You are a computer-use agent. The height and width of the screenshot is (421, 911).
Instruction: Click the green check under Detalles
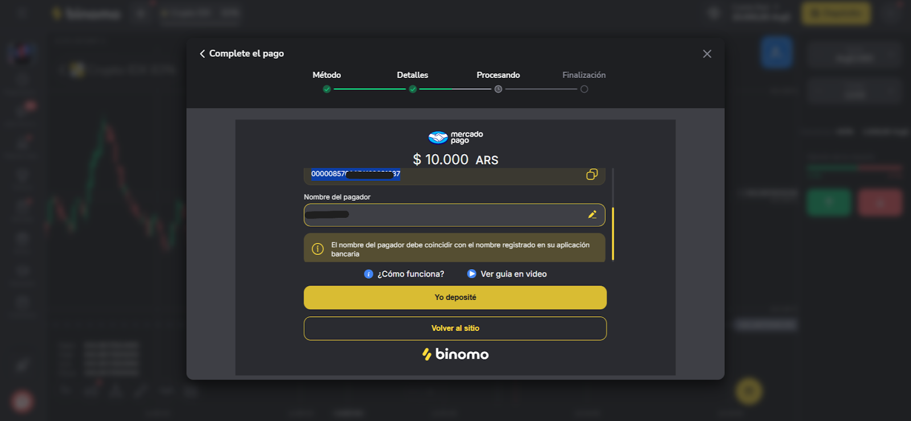(413, 89)
